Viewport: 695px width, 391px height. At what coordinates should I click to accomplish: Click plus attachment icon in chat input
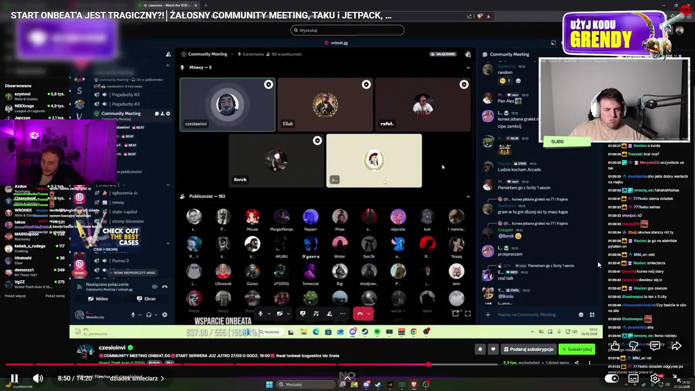click(488, 314)
